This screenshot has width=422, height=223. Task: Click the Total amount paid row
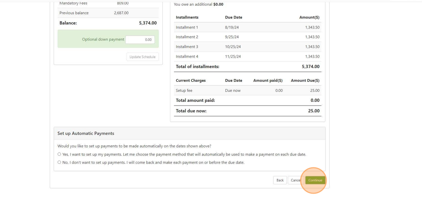247,100
